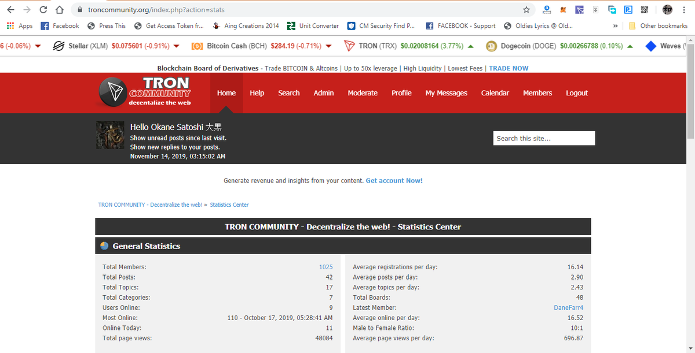The width and height of the screenshot is (695, 353).
Task: Click the TRON (TRX) ticker icon
Action: point(349,46)
